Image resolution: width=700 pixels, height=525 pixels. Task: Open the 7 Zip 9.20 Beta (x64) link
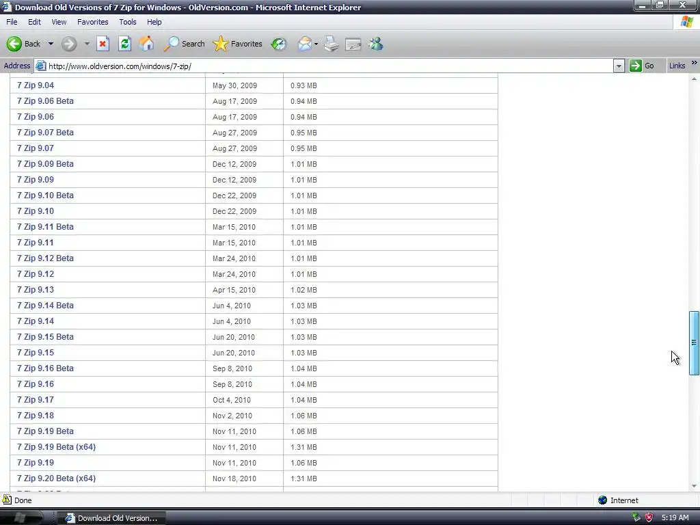(x=56, y=478)
